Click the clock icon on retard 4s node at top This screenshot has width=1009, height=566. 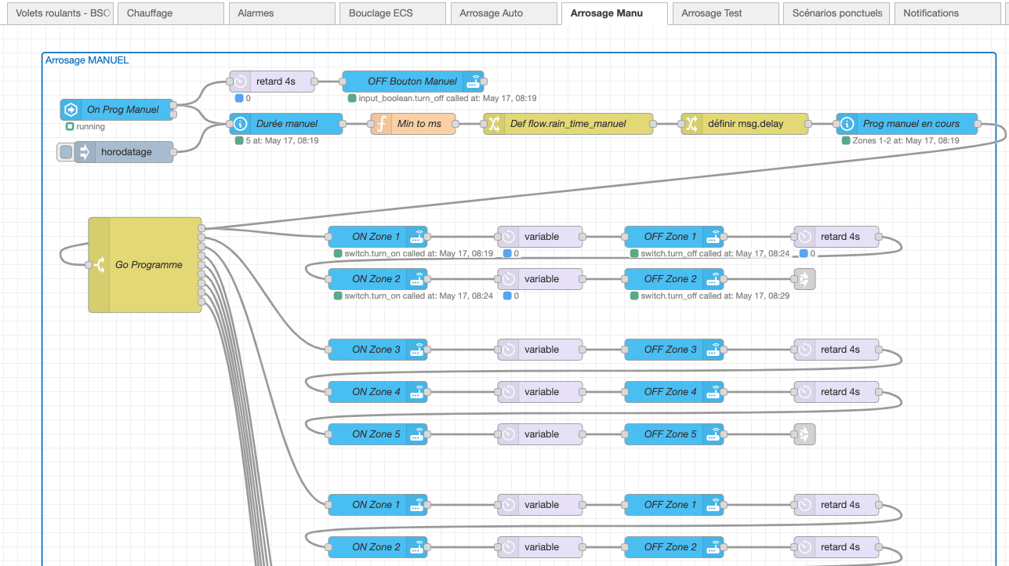pyautogui.click(x=241, y=82)
